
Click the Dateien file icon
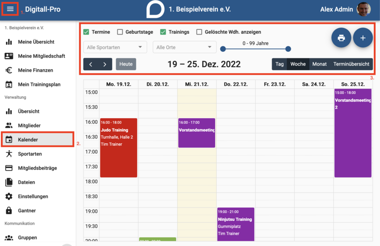(x=9, y=182)
